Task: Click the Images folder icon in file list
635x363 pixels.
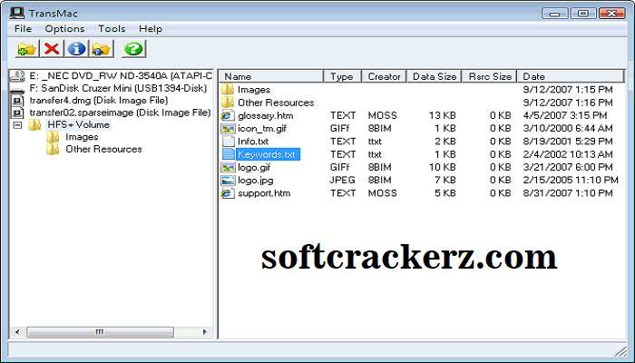Action: click(x=228, y=90)
